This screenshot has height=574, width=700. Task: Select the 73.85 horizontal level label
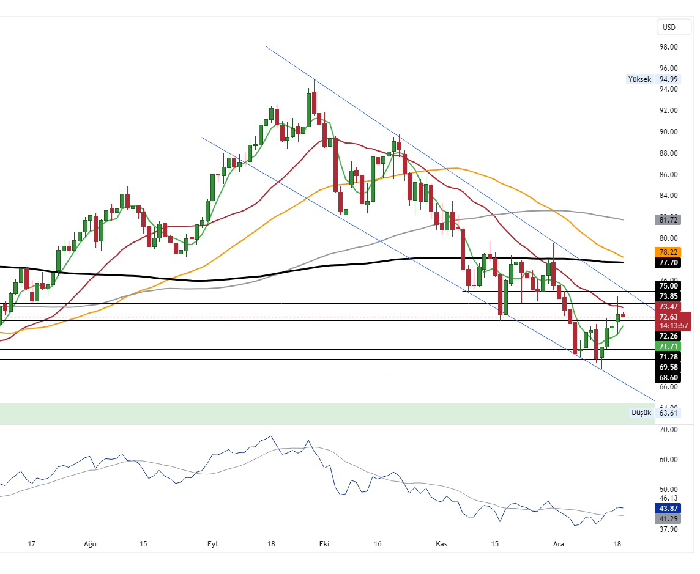pyautogui.click(x=669, y=296)
